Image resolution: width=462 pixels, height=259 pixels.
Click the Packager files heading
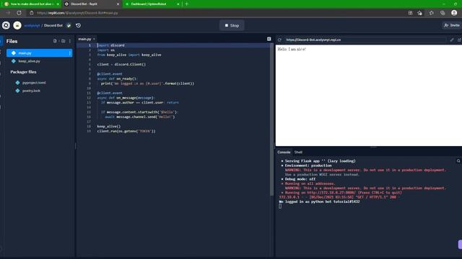[x=23, y=72]
